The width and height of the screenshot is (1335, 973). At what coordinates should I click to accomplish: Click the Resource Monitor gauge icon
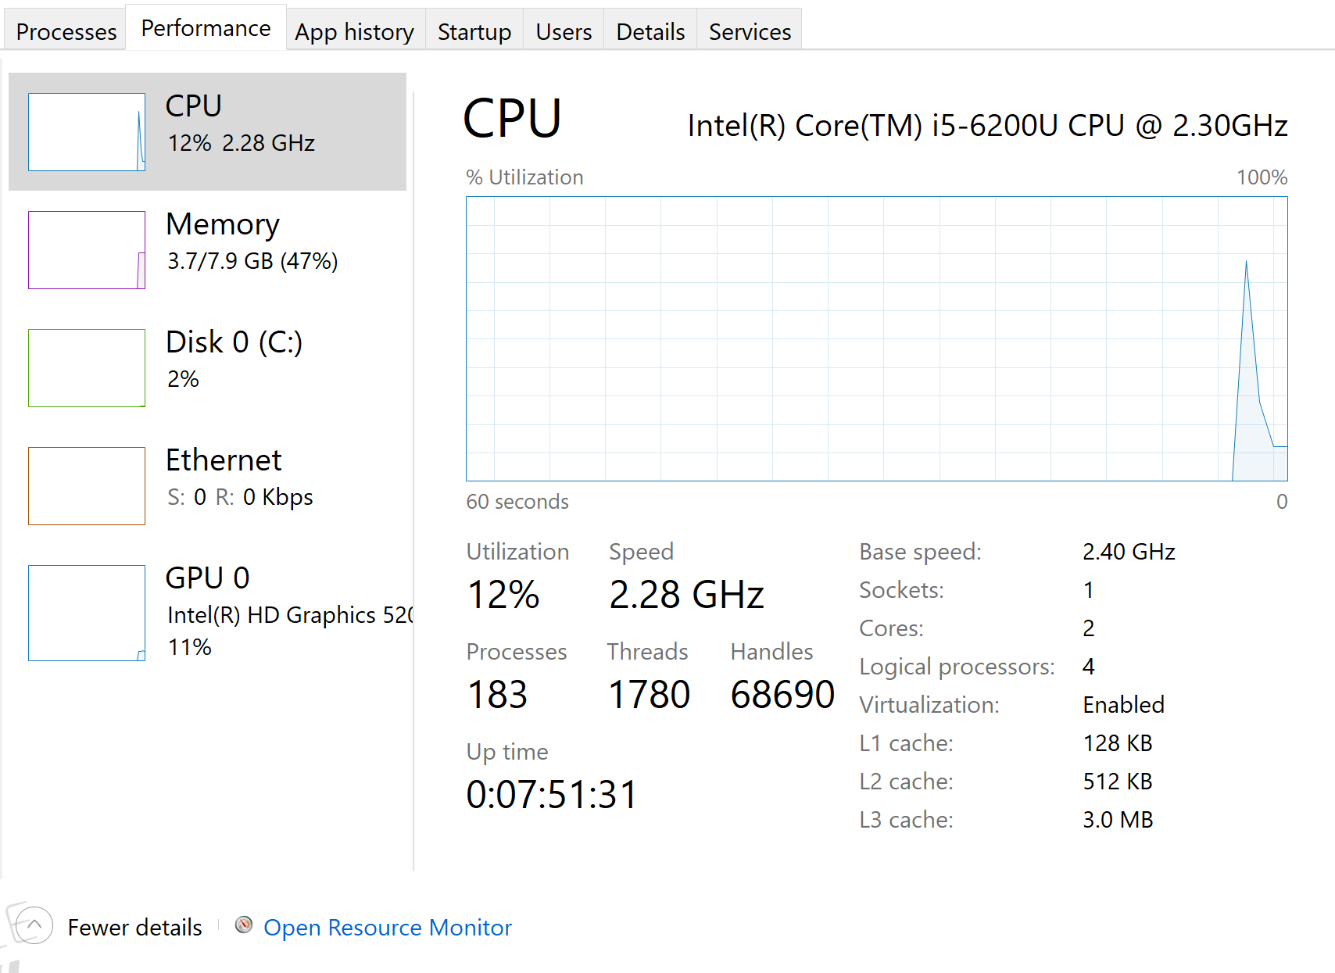pyautogui.click(x=244, y=925)
